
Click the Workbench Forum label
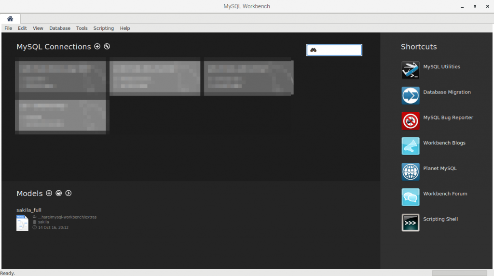click(x=445, y=194)
